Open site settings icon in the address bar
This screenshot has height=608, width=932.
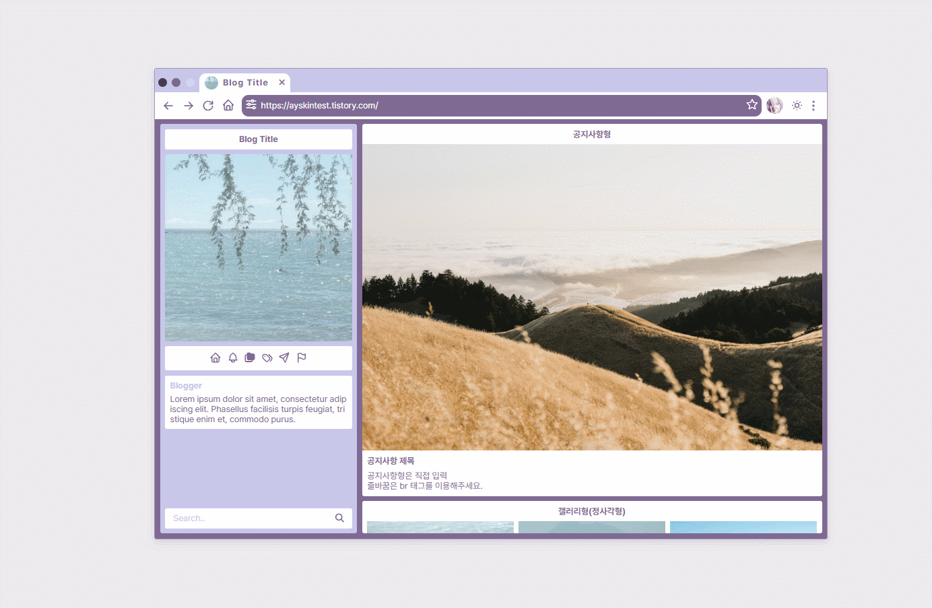[251, 104]
